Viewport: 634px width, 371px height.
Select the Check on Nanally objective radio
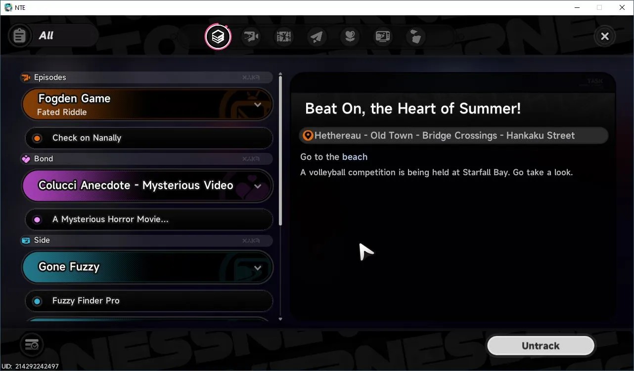point(37,138)
